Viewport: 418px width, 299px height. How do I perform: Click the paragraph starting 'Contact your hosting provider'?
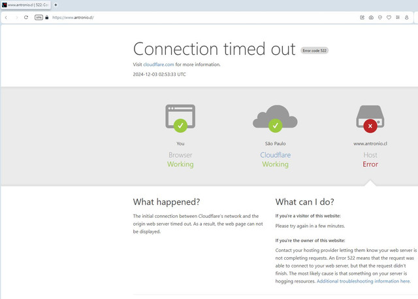346,266
